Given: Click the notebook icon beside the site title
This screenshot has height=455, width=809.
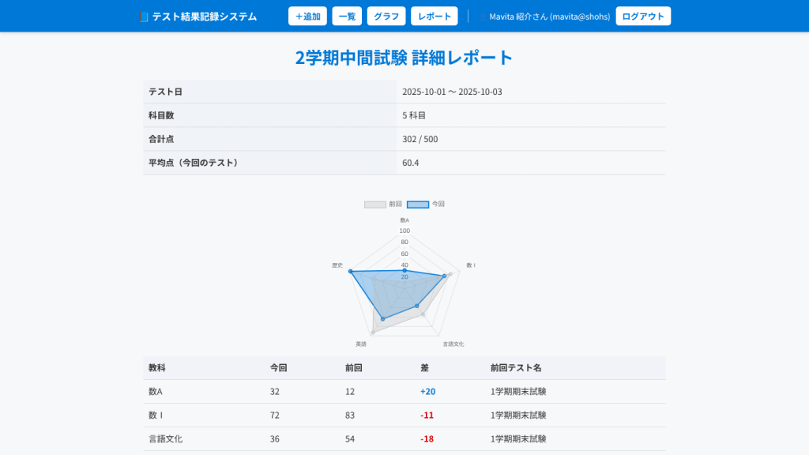Looking at the screenshot, I should [143, 17].
